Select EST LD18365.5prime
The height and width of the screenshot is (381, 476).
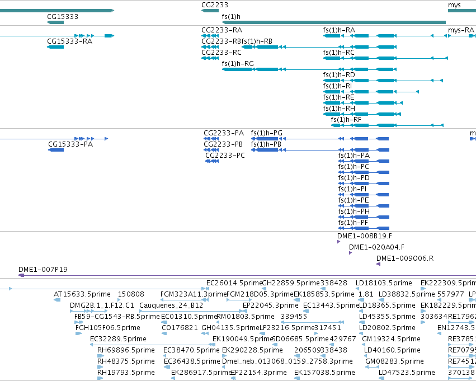387,305
